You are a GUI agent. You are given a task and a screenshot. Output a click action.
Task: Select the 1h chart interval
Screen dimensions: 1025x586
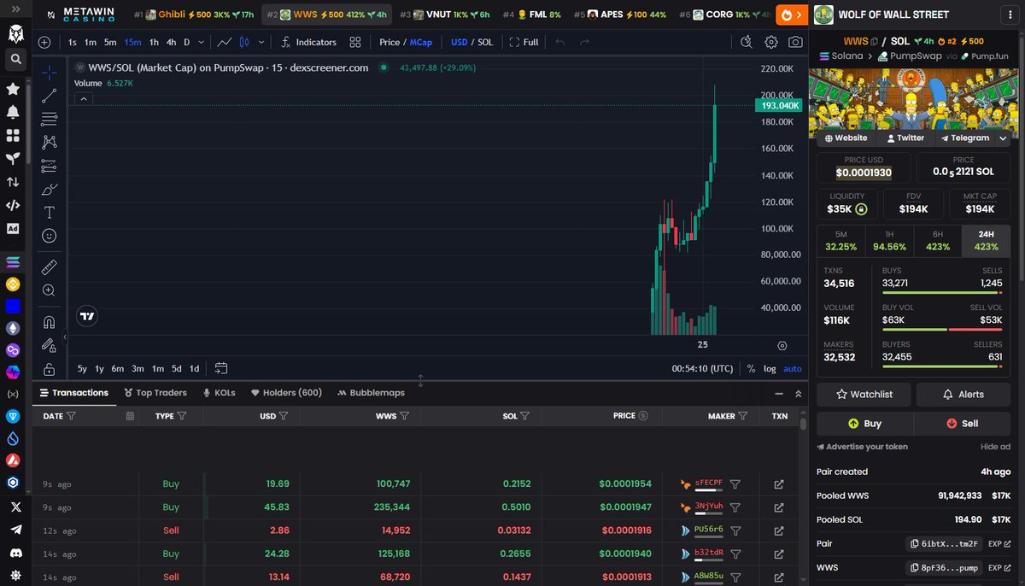click(154, 42)
